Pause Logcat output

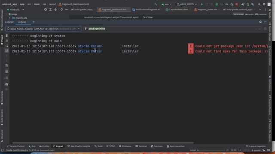[x=7, y=41]
